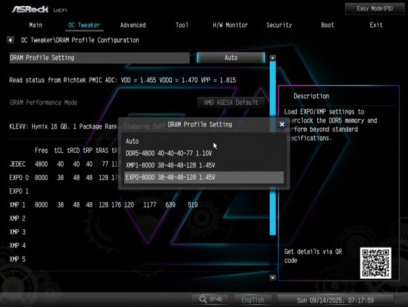Click the Read status from Richtek PMIC line

(122, 80)
